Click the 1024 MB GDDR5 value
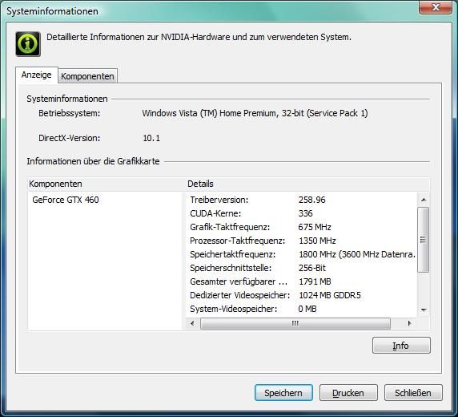Screen dimensions: 458x417 coord(330,295)
